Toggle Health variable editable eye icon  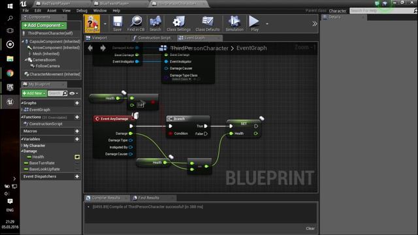click(x=77, y=157)
